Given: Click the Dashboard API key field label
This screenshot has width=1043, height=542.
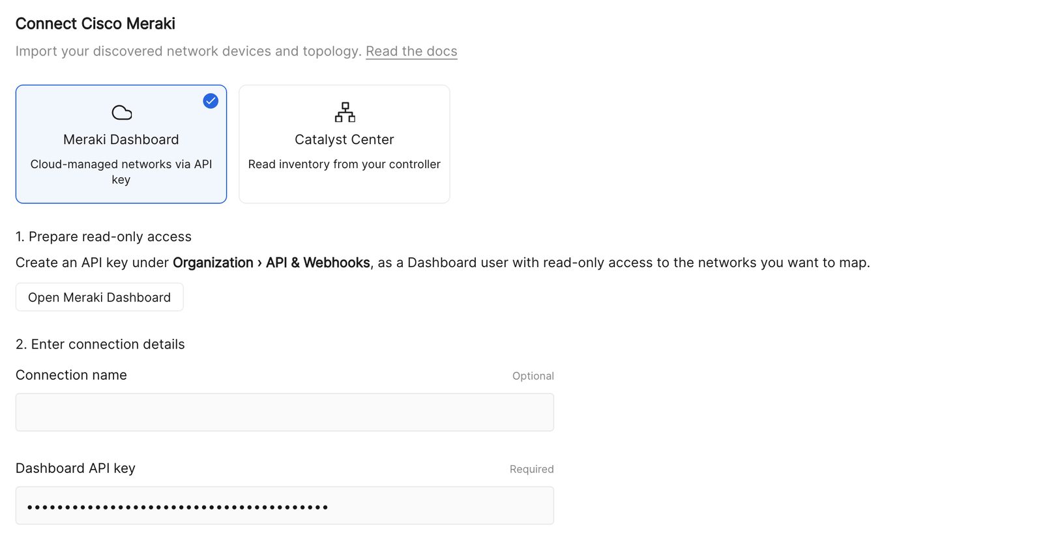Looking at the screenshot, I should click(76, 468).
